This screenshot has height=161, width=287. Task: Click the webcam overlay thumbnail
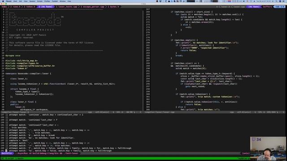click(268, 148)
